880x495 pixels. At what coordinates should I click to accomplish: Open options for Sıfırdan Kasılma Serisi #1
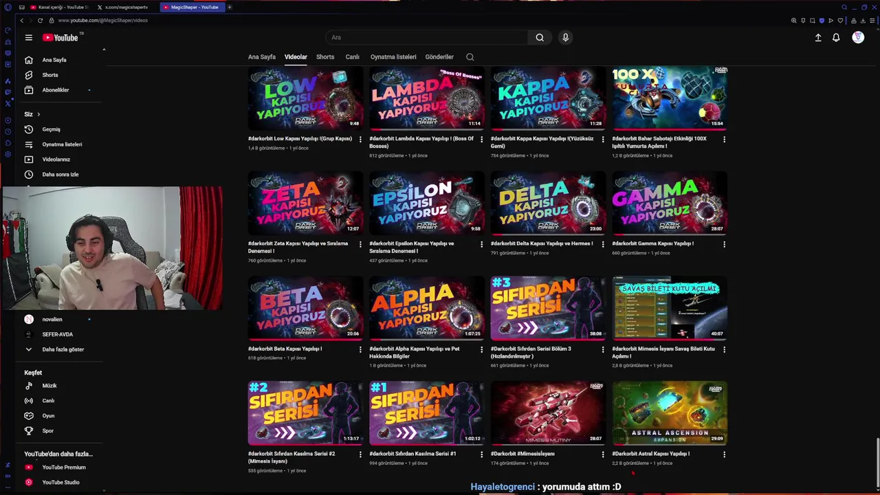pos(481,454)
